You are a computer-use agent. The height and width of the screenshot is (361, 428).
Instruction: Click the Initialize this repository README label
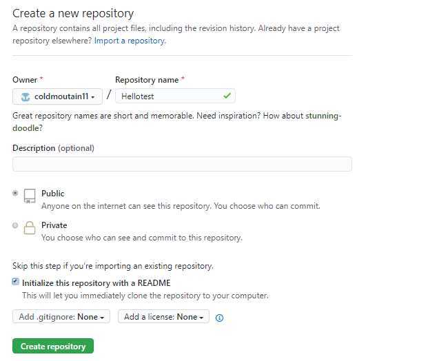[x=96, y=283]
